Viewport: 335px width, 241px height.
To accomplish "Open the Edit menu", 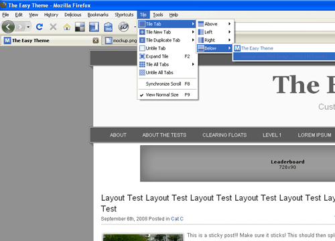I will (19, 15).
